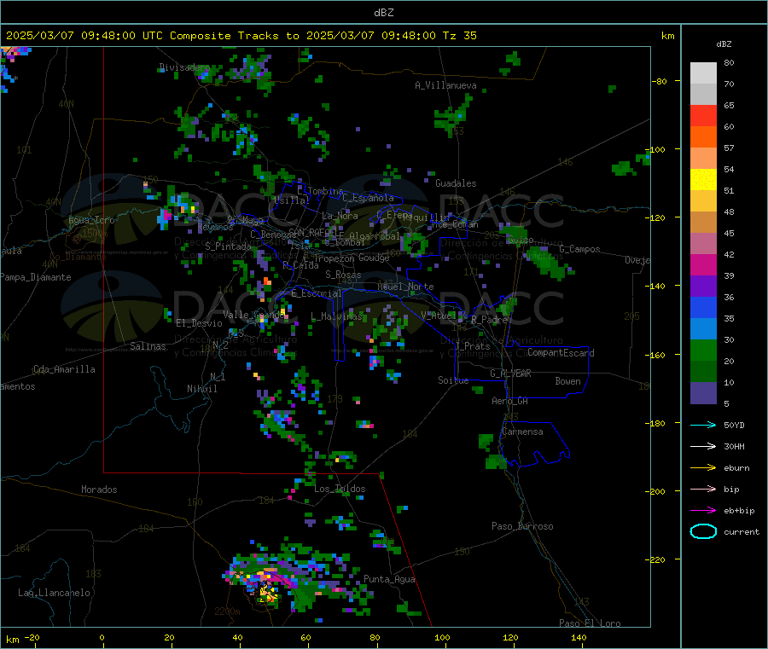The width and height of the screenshot is (768, 649).
Task: Click the Soitue map label
Action: click(454, 380)
